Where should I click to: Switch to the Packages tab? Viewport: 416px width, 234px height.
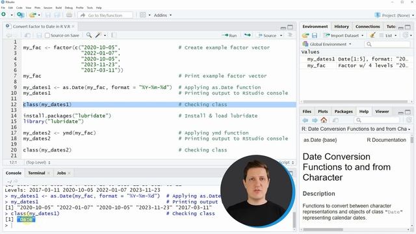pos(343,111)
